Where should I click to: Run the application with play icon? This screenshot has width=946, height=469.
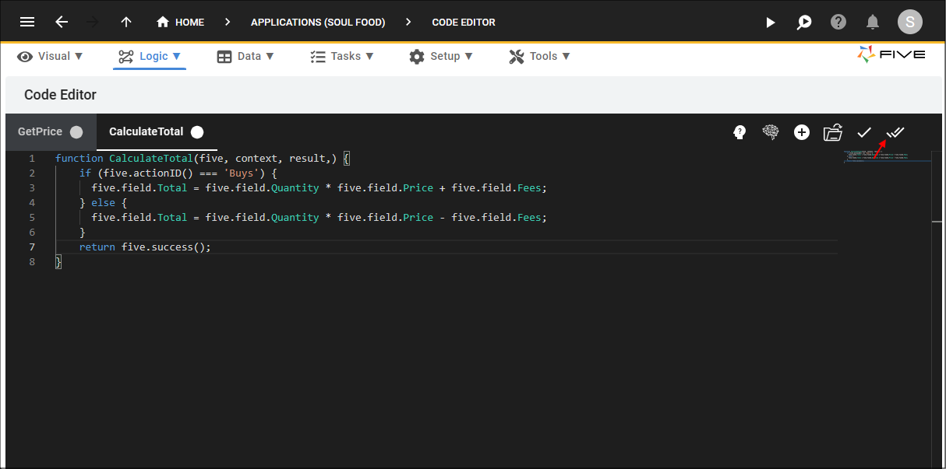[771, 22]
